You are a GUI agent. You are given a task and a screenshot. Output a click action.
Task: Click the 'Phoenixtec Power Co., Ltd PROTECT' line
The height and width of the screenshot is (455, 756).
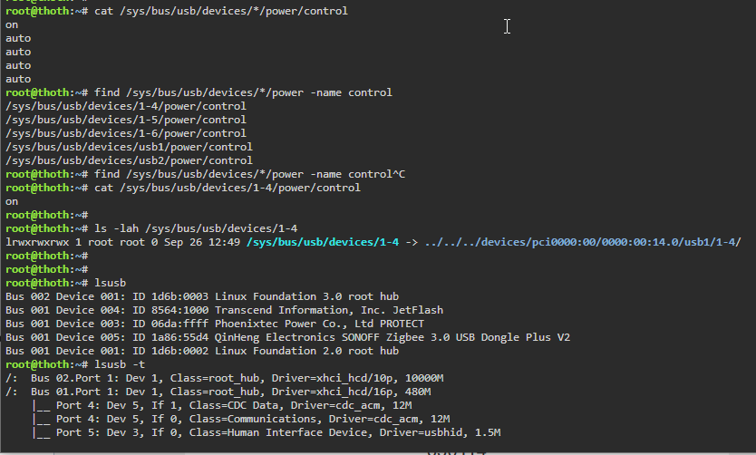pyautogui.click(x=215, y=324)
